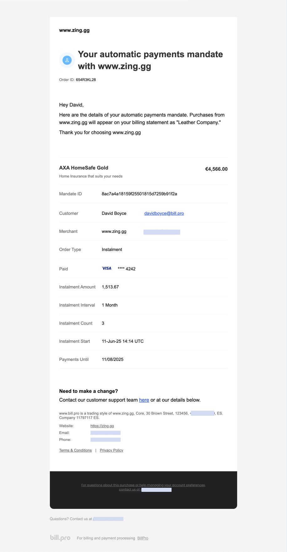Click the redacted Email value
This screenshot has width=287, height=552.
coord(106,433)
